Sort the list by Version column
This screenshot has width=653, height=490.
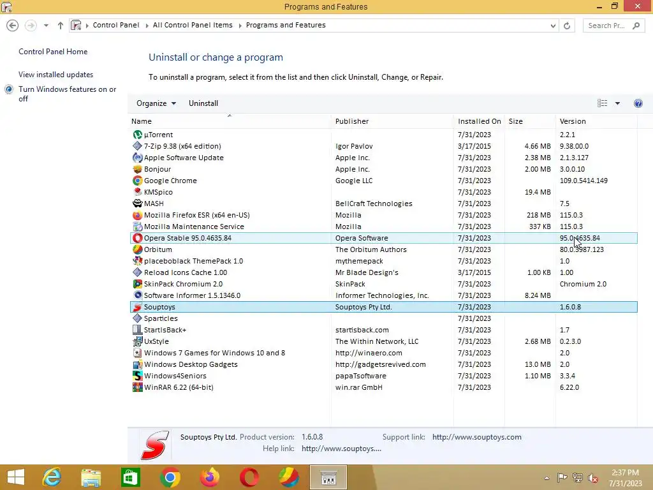point(596,121)
